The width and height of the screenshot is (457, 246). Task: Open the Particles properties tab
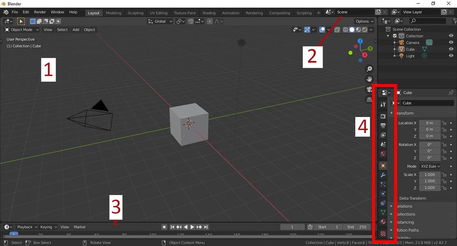(x=383, y=184)
